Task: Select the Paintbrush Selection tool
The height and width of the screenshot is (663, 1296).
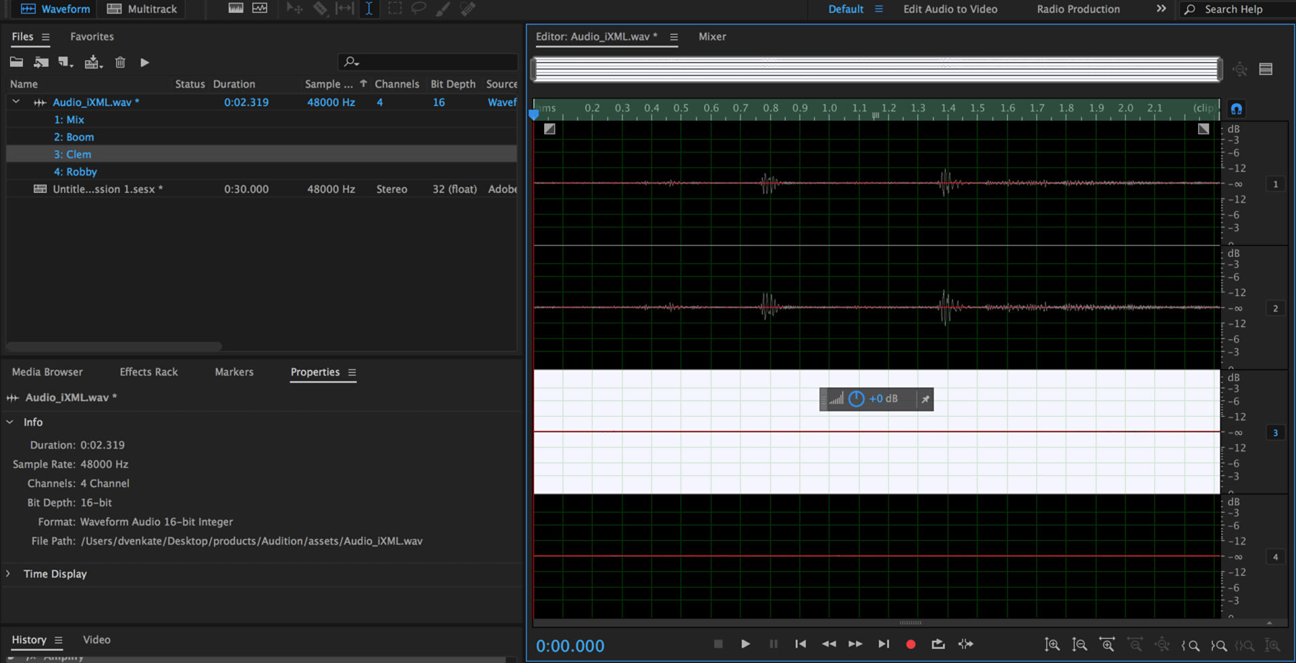Action: (443, 9)
